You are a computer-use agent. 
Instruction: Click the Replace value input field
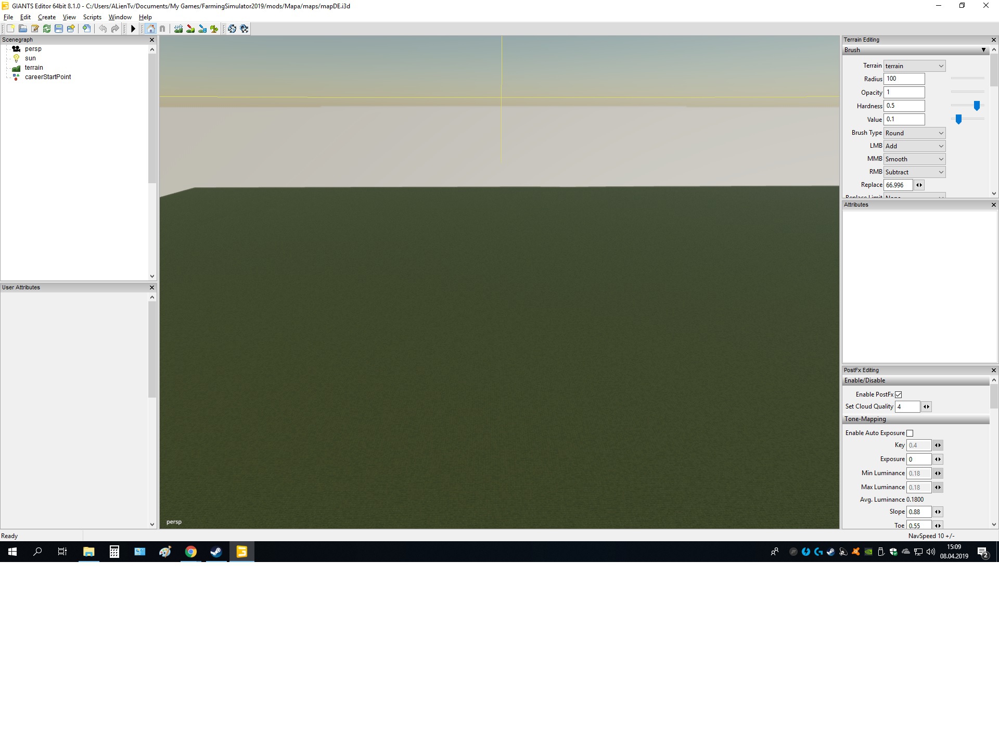point(898,185)
